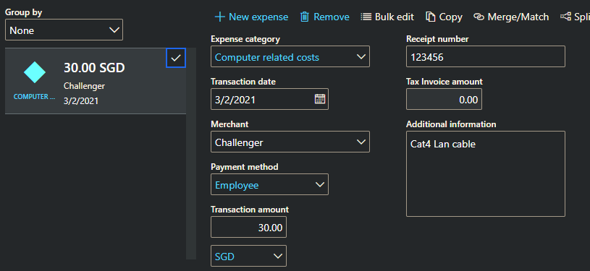Viewport: 590px width, 271px height.
Task: Click the Copy button label
Action: [451, 17]
